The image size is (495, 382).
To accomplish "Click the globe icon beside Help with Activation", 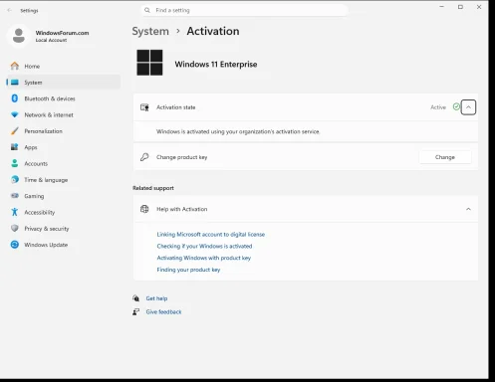I will pyautogui.click(x=144, y=209).
